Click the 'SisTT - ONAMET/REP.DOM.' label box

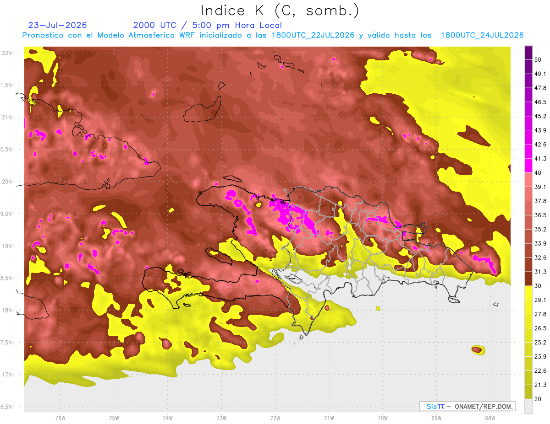coord(467,406)
